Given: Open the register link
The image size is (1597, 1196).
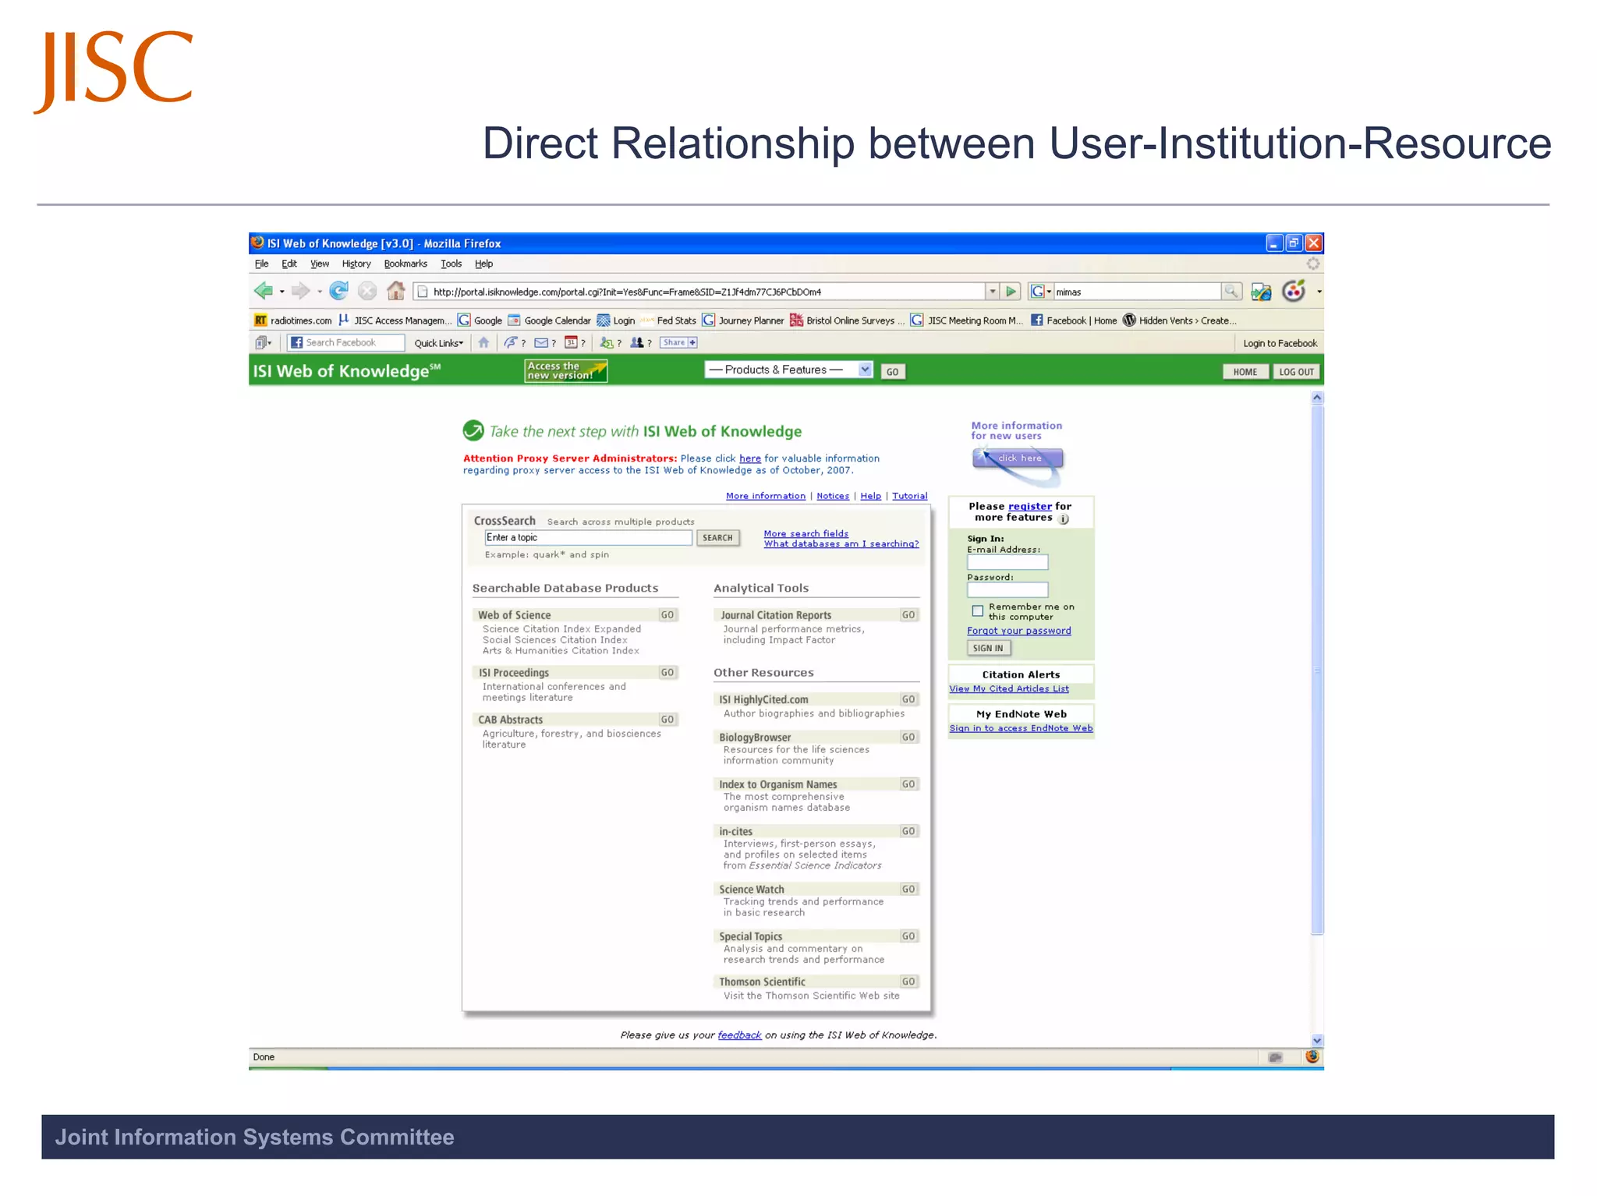Looking at the screenshot, I should point(1029,506).
